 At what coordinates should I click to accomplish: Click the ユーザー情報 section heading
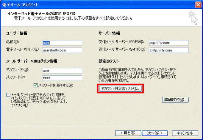point(17,33)
